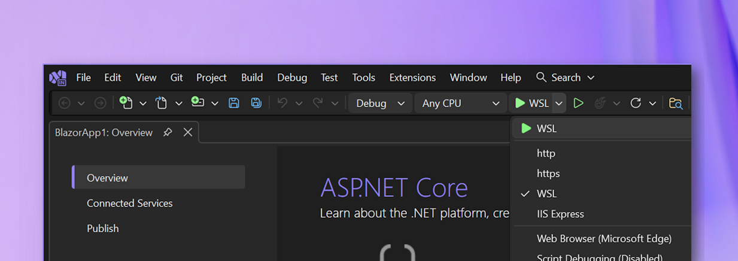738x261 pixels.
Task: Open the Debug menu
Action: point(292,78)
